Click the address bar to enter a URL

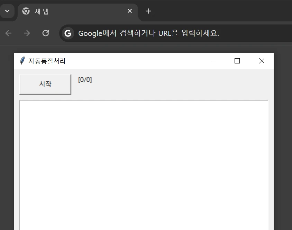[x=156, y=33]
